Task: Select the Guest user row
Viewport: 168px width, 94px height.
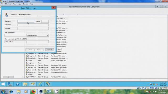Action: click(x=47, y=61)
